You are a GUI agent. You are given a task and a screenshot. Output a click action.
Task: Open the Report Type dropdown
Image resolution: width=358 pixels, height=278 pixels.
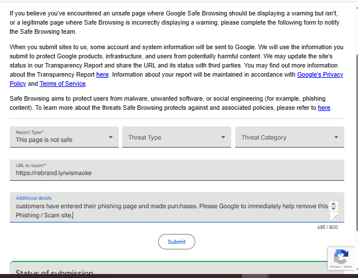point(64,137)
